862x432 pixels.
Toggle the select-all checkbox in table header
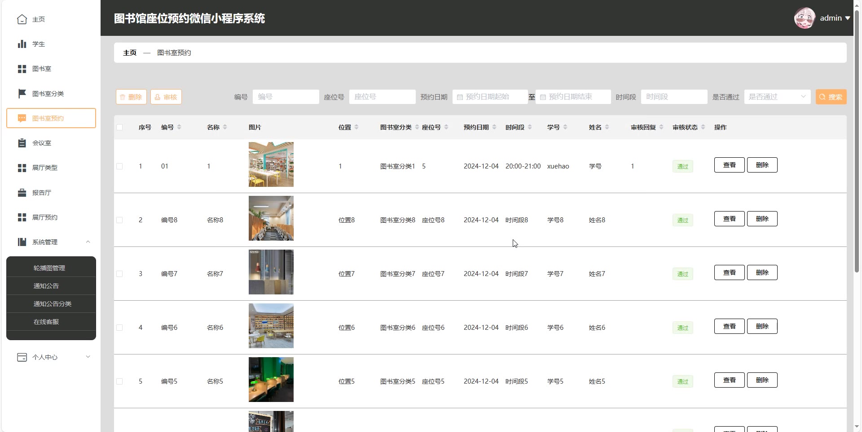click(119, 127)
